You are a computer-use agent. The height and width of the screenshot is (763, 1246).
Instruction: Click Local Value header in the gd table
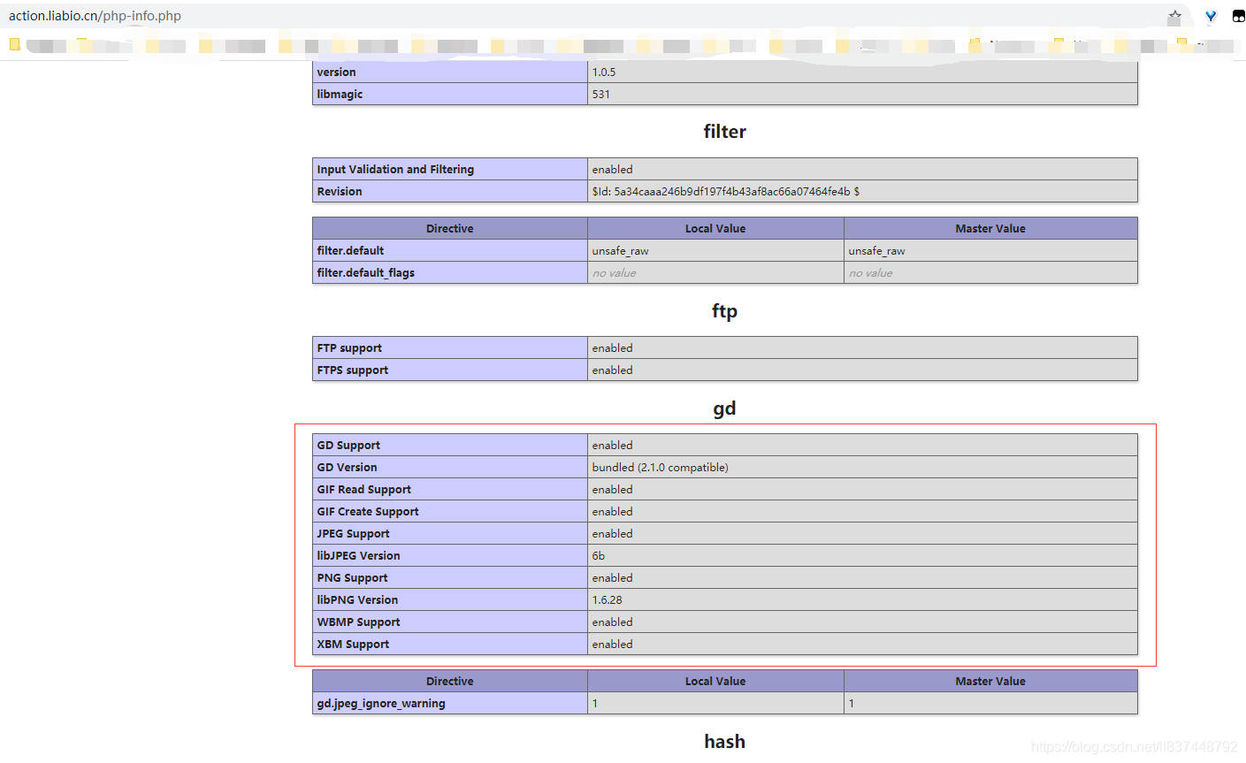tap(715, 682)
